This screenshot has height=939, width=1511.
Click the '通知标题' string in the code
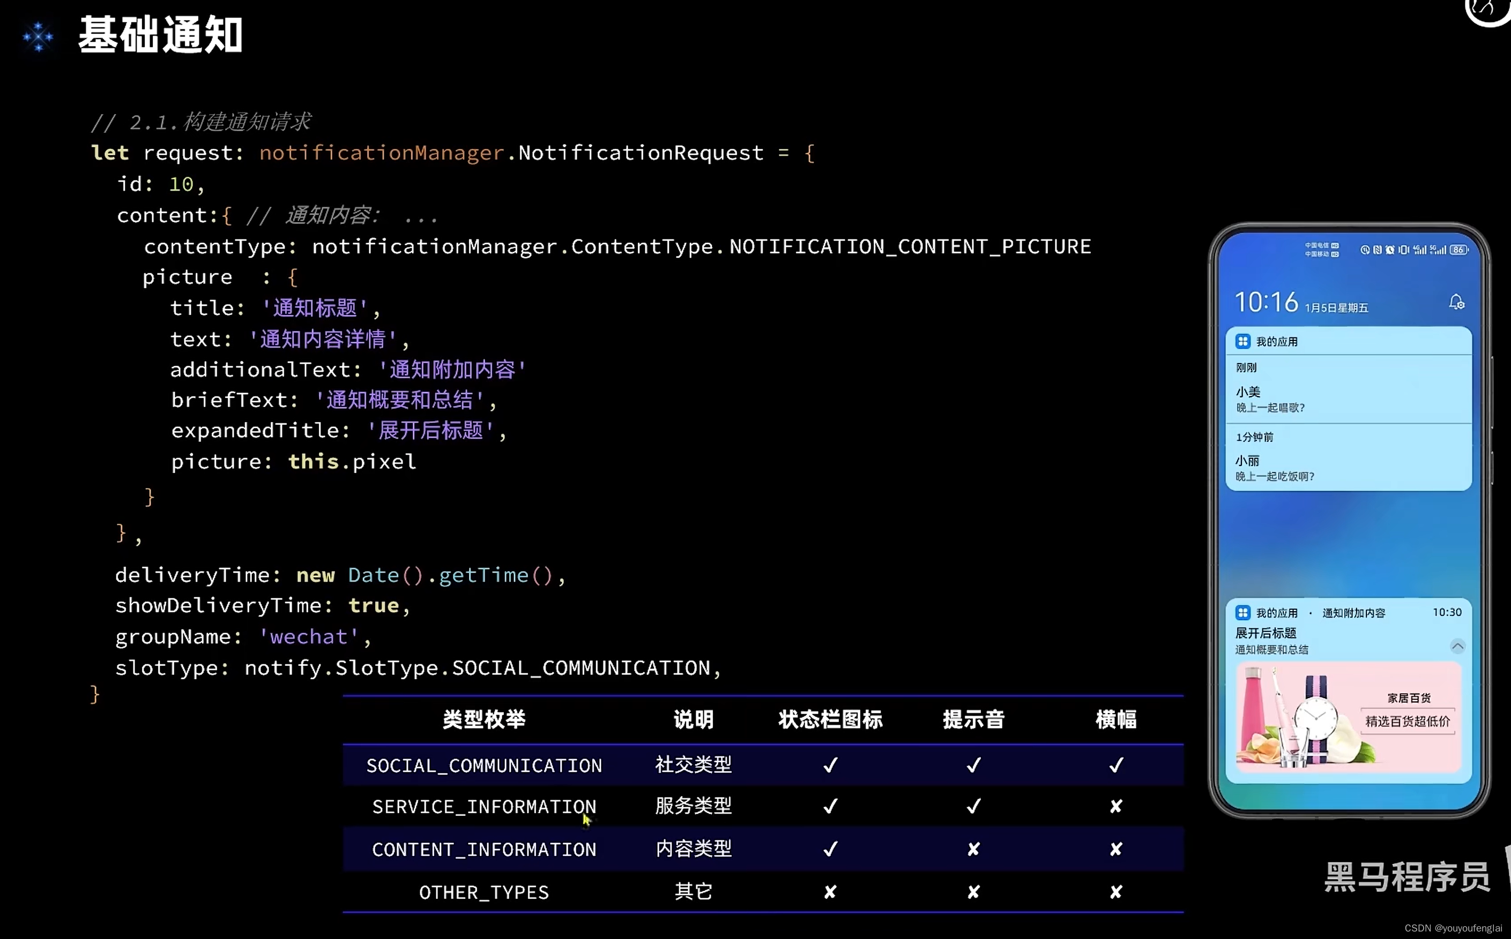(315, 308)
